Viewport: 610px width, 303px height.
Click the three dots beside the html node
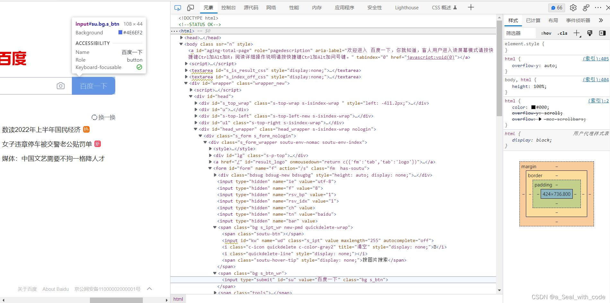tap(174, 31)
